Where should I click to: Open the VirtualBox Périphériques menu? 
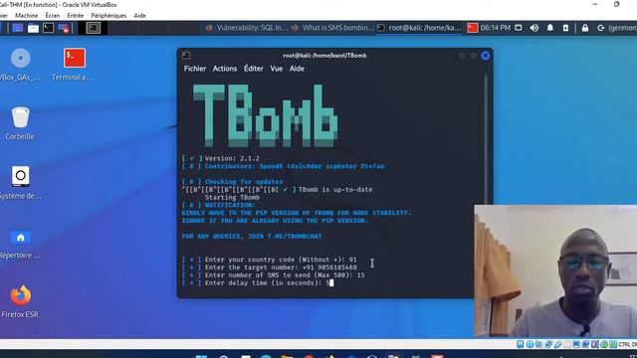click(x=108, y=16)
